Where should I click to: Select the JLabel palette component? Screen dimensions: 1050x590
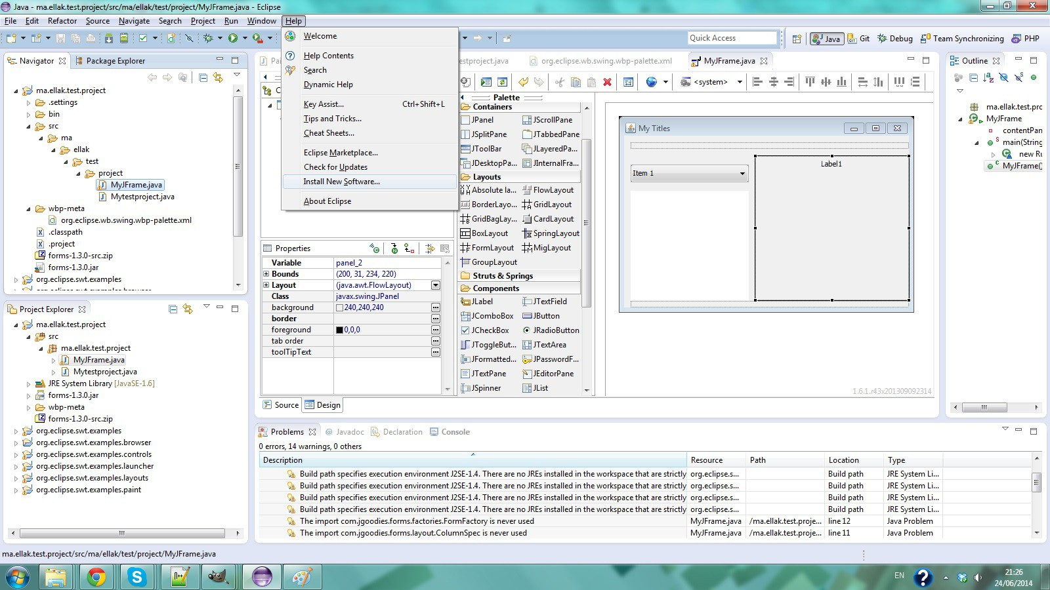click(x=477, y=302)
